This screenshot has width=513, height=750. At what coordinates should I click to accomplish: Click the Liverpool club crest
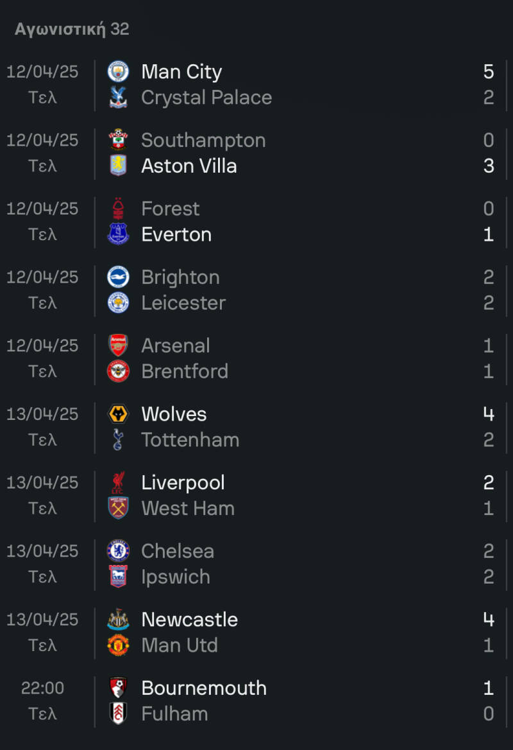coord(118,482)
